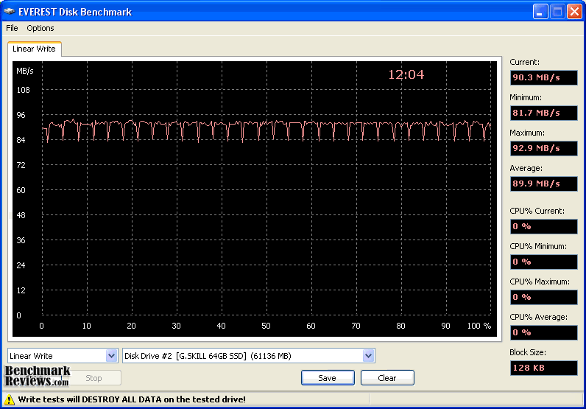This screenshot has width=586, height=409.
Task: Click the CPU% Current value field
Action: pos(543,226)
